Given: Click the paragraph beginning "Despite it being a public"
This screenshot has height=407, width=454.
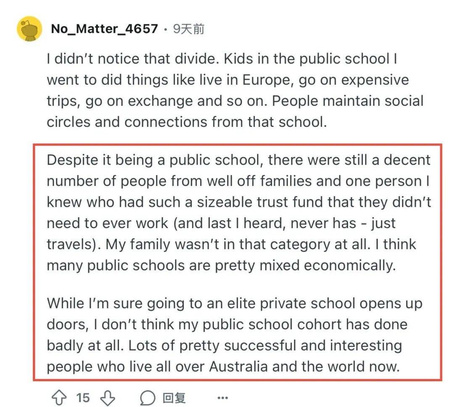Looking at the screenshot, I should point(239,213).
